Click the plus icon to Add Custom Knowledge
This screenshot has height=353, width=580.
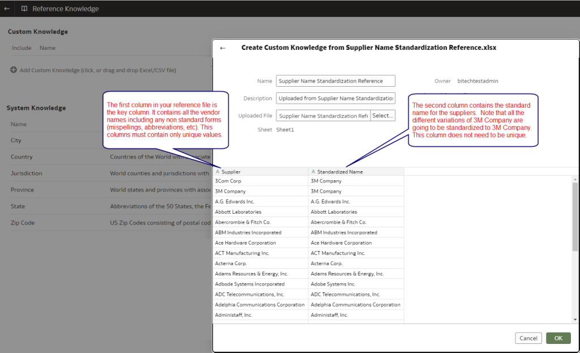click(12, 70)
